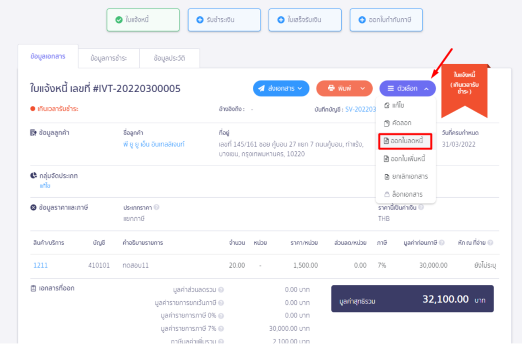Image resolution: width=522 pixels, height=345 pixels.
Task: Click the printer icon in พิมพ์ button
Action: [x=331, y=88]
